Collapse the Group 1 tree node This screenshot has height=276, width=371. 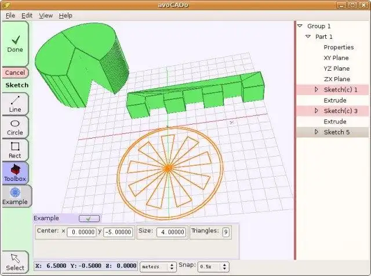pos(300,26)
